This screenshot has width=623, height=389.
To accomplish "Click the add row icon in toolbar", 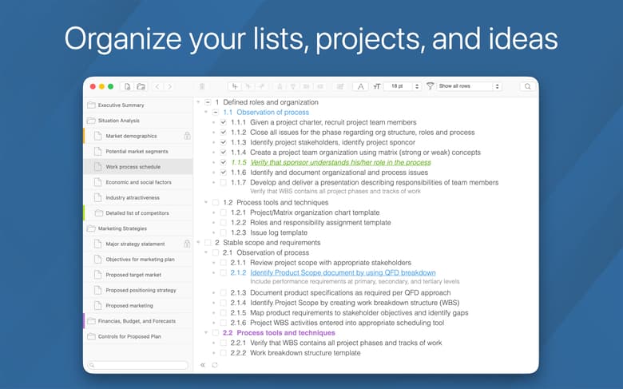I will tap(234, 86).
